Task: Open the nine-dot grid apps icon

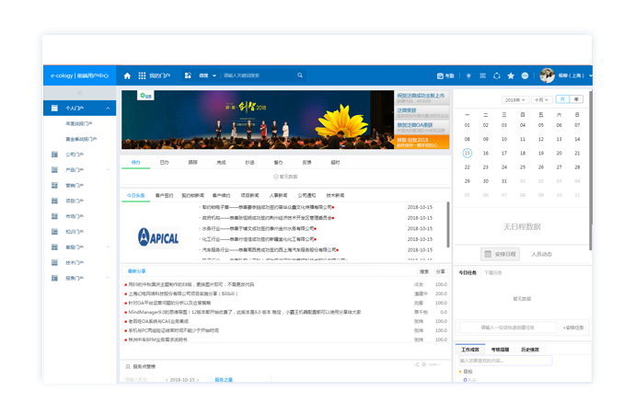Action: (142, 75)
